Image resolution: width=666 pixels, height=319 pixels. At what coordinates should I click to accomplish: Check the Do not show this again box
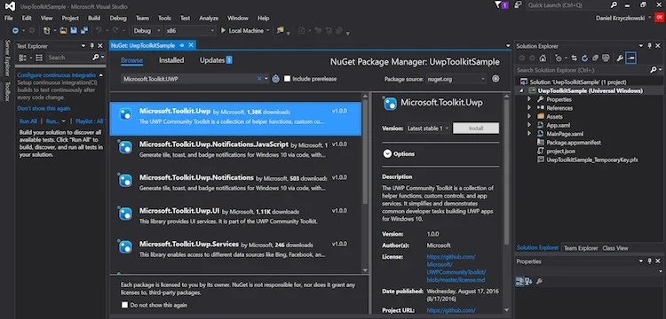[x=124, y=305]
